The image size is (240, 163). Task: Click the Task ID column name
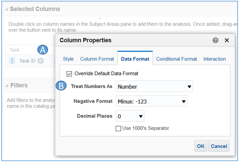(x=27, y=61)
